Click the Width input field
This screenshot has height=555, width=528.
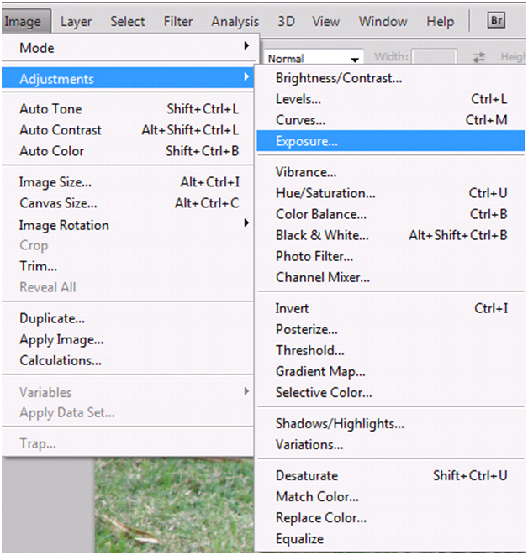434,57
